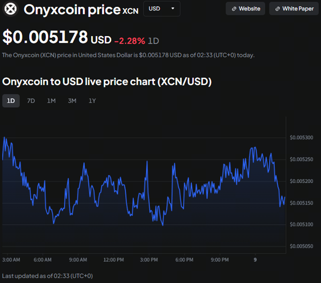Select the 1D chart range tab
Image resolution: width=321 pixels, height=283 pixels.
coord(11,101)
